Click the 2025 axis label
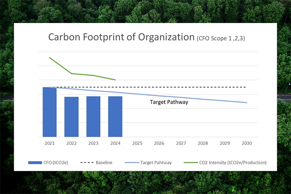 (137, 143)
